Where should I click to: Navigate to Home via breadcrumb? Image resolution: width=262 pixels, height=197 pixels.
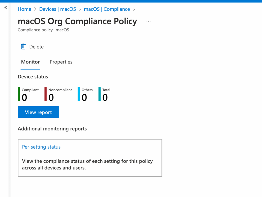(24, 9)
